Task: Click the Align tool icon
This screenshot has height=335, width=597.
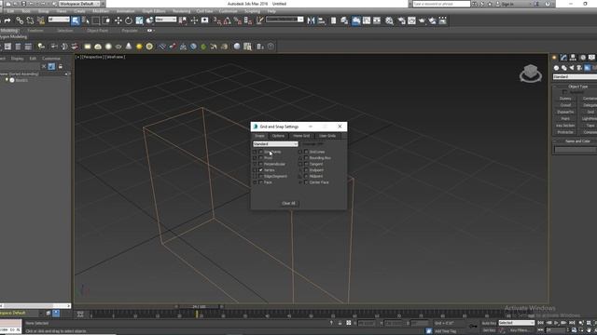Action: pos(321,20)
